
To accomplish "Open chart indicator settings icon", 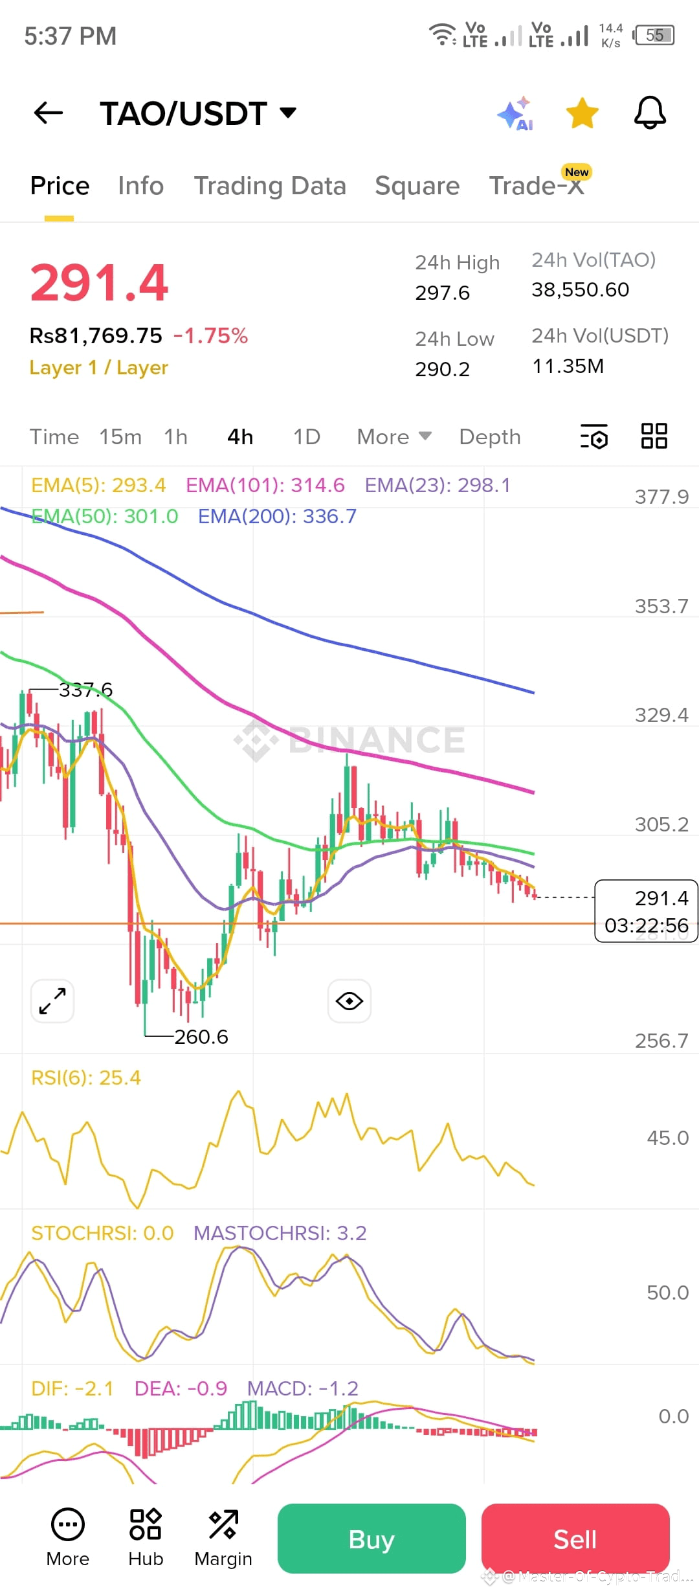I will (x=594, y=436).
